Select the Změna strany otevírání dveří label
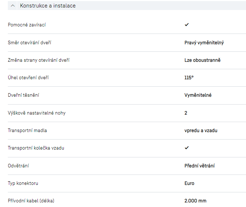Image resolution: width=246 pixels, height=207 pixels. [x=39, y=60]
